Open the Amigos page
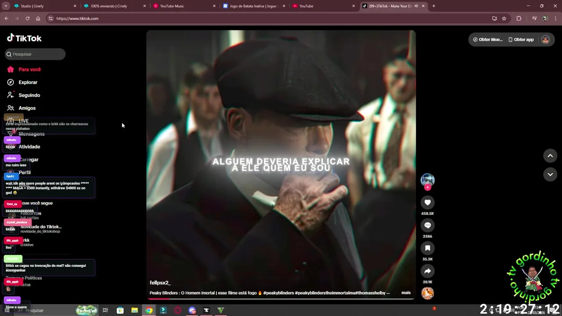Image resolution: width=562 pixels, height=316 pixels. point(22,108)
